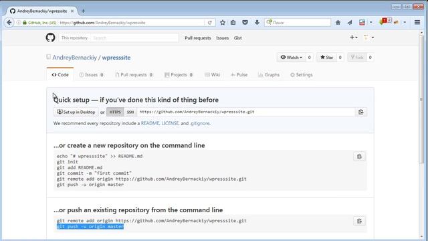The height and width of the screenshot is (241, 428).
Task: Click the browser address bar
Action: 131,23
